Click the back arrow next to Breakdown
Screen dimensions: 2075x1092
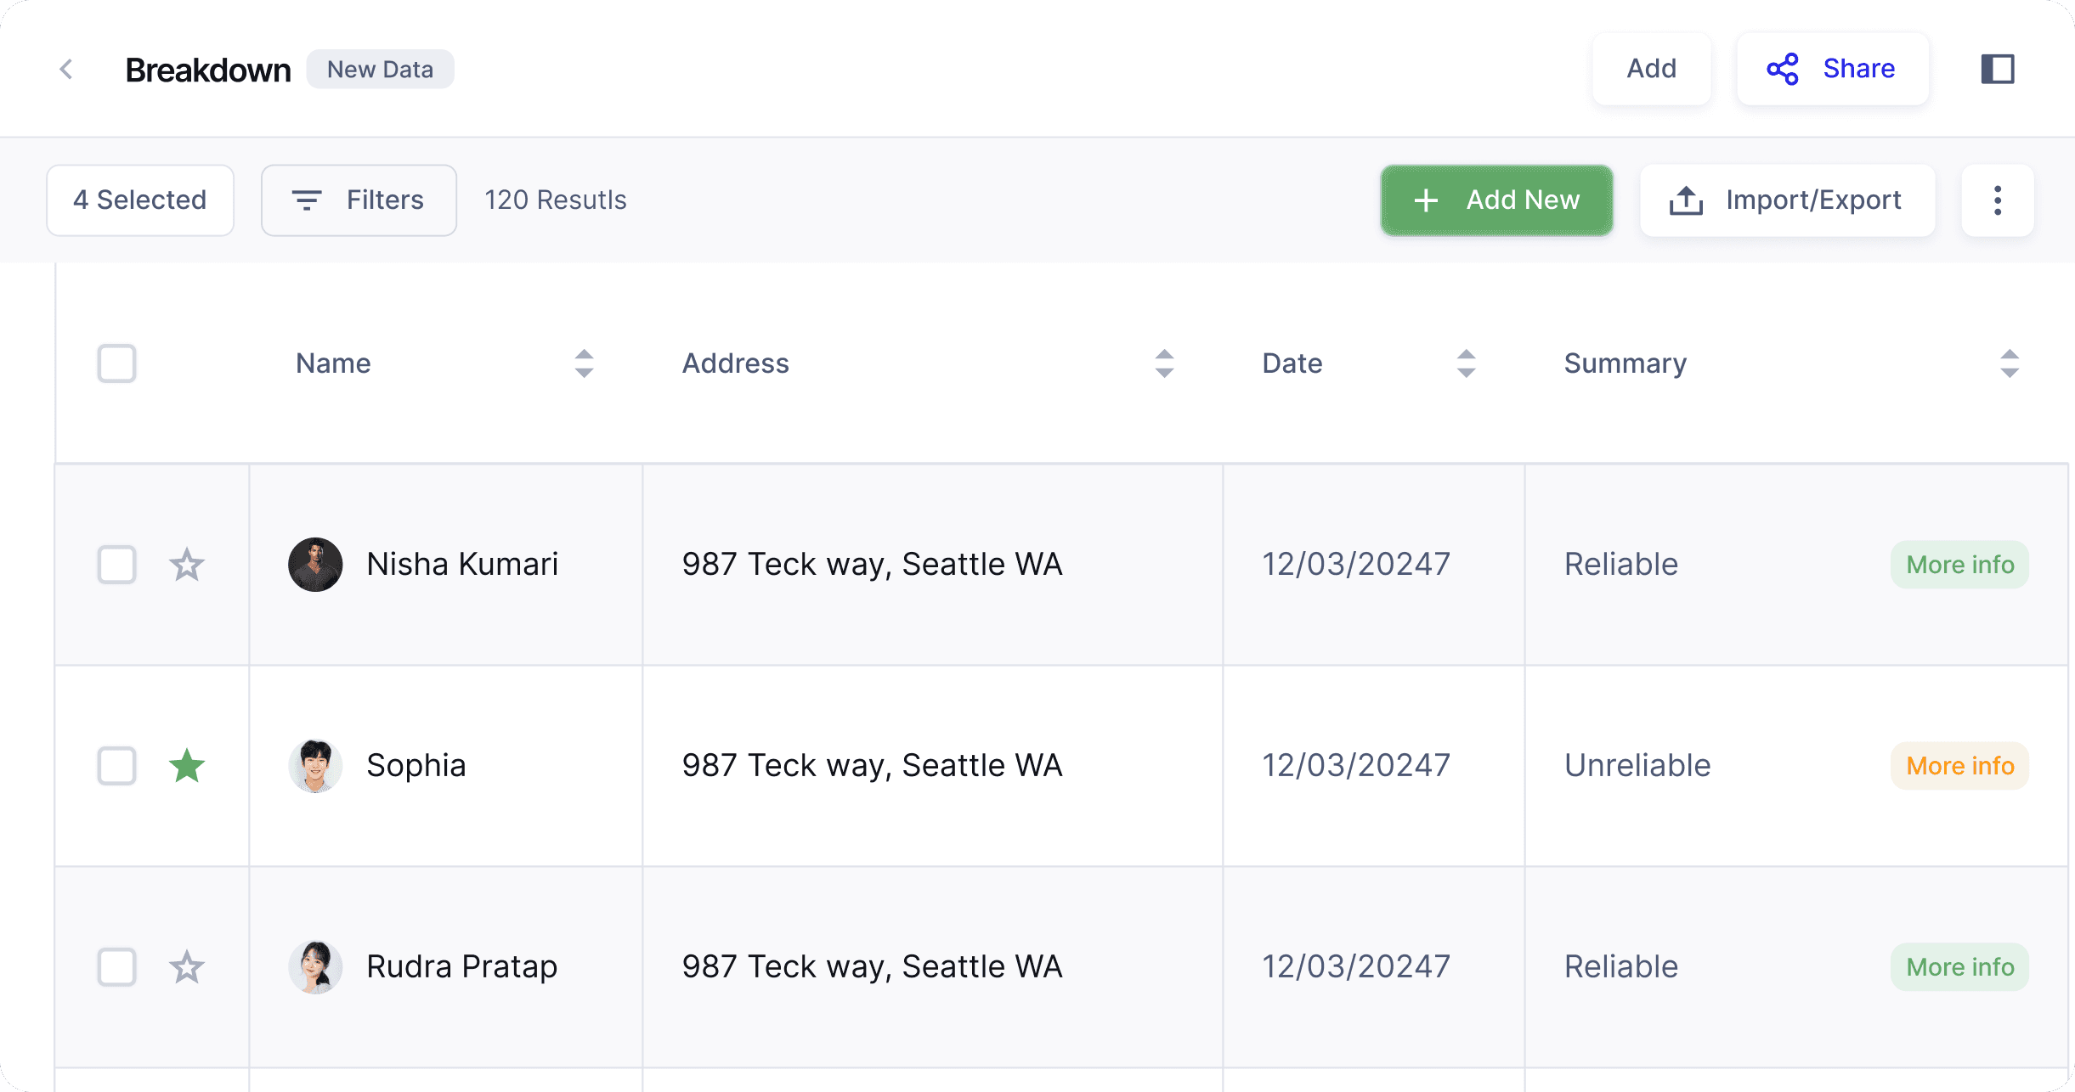click(66, 70)
